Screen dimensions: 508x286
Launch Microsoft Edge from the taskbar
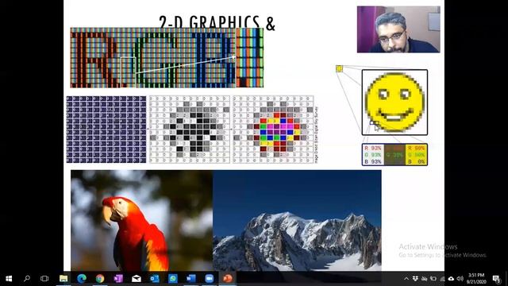coord(82,279)
